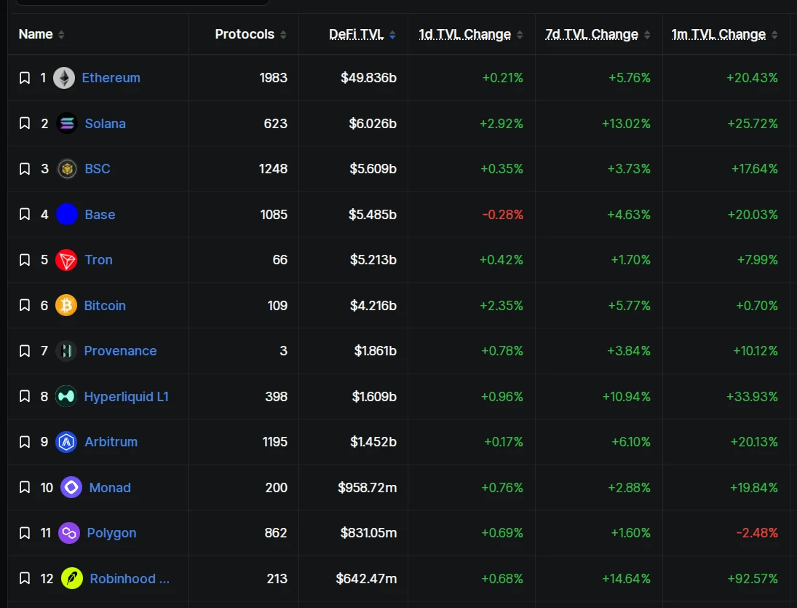Open the Base chain page
The width and height of the screenshot is (797, 608).
100,215
